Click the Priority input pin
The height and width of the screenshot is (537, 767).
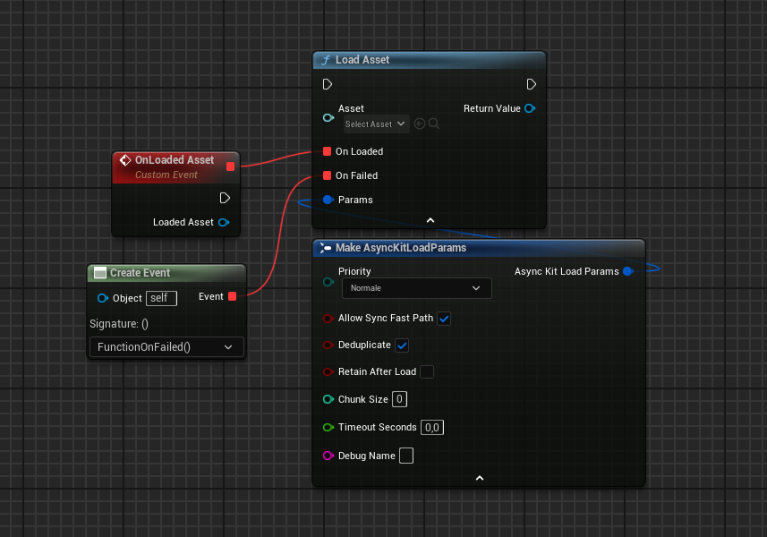328,282
